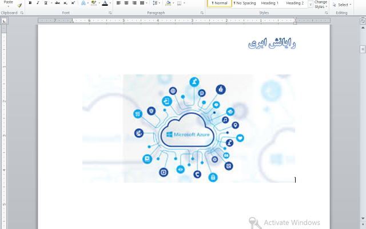This screenshot has height=229, width=366.
Task: Open the Clipboard pane launcher
Action: tap(22, 13)
